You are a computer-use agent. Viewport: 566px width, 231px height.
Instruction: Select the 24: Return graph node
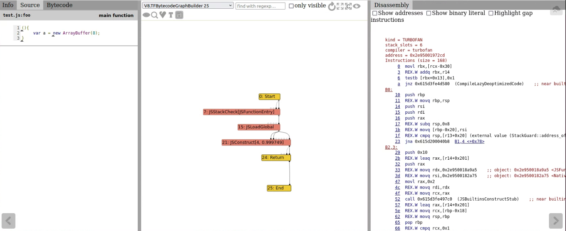276,158
